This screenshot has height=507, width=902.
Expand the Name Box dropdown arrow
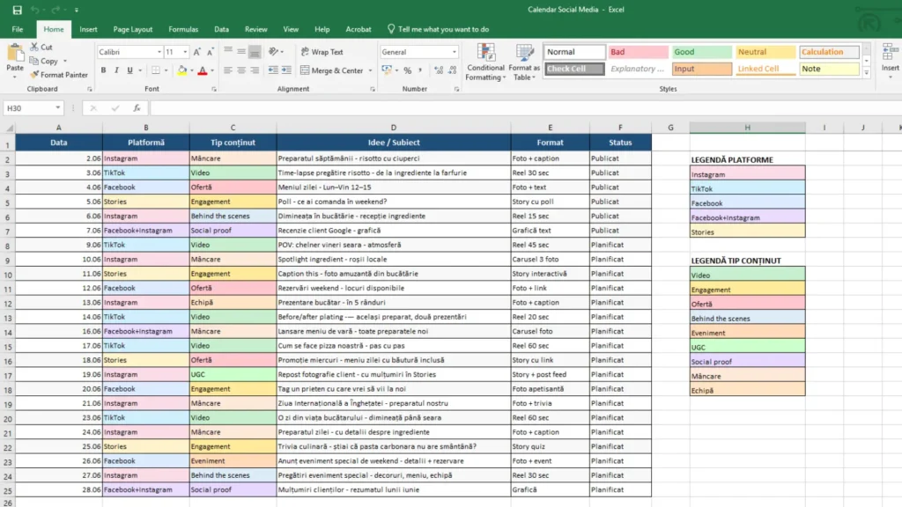click(57, 108)
